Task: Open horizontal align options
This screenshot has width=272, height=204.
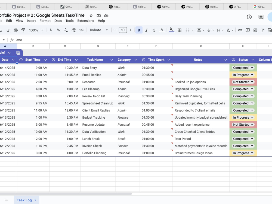Action: pyautogui.click(x=201, y=30)
